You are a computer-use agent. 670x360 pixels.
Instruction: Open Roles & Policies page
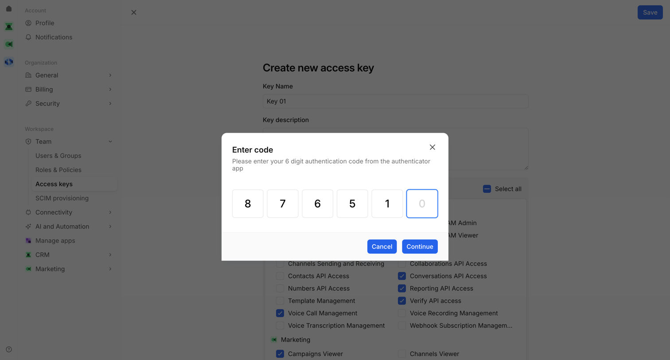[x=58, y=170]
